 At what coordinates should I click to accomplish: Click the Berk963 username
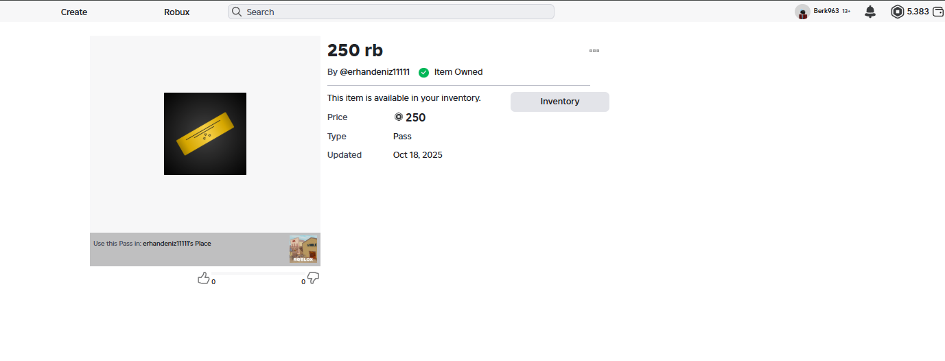point(826,11)
